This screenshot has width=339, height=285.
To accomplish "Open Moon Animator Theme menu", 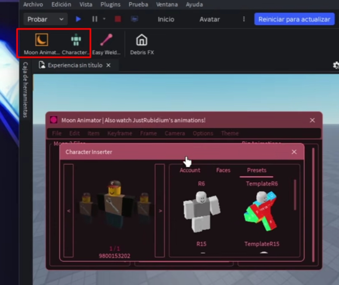I will point(230,133).
